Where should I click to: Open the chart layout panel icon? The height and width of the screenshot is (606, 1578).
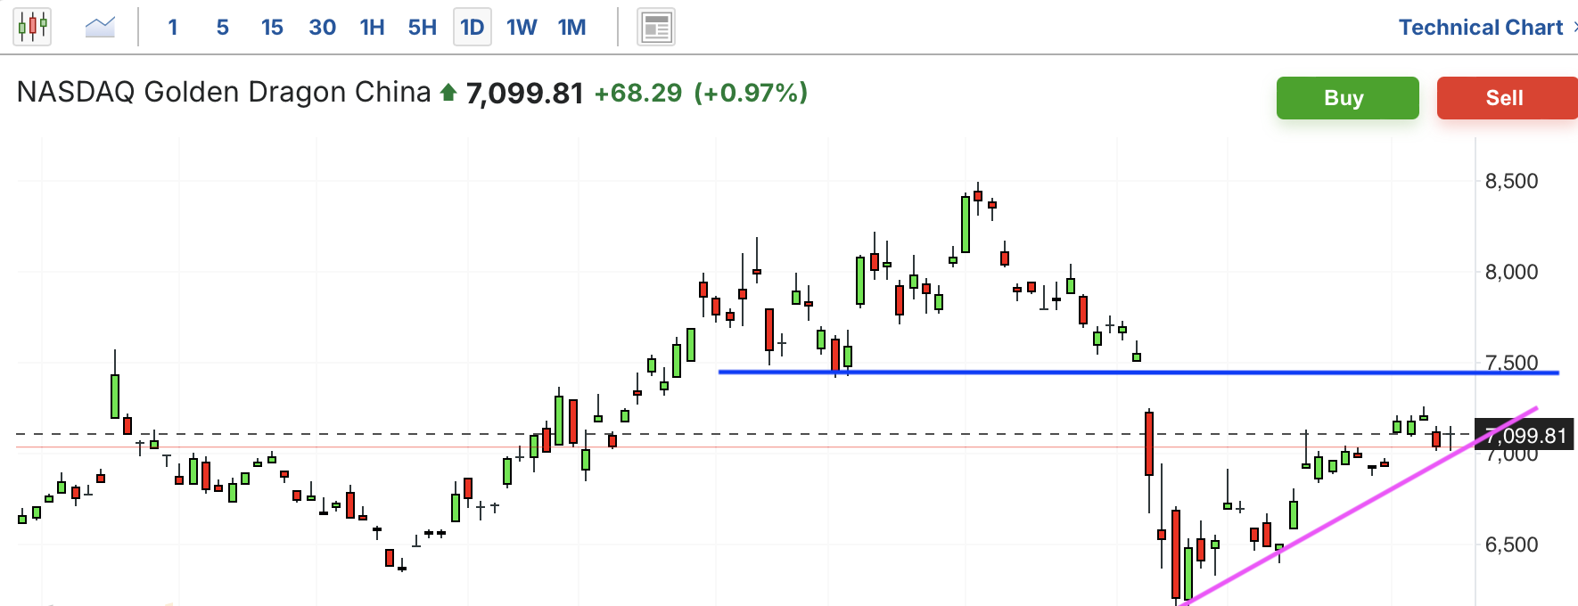[x=656, y=27]
